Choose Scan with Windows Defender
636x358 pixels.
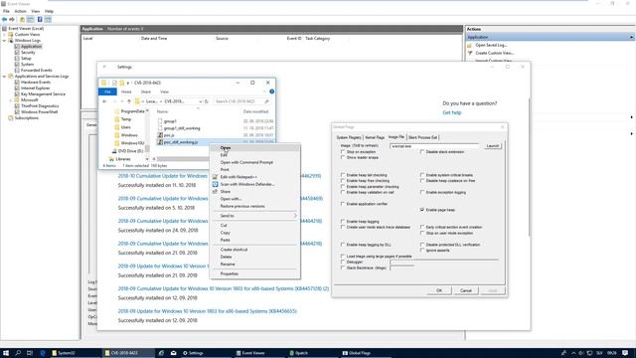pos(255,184)
